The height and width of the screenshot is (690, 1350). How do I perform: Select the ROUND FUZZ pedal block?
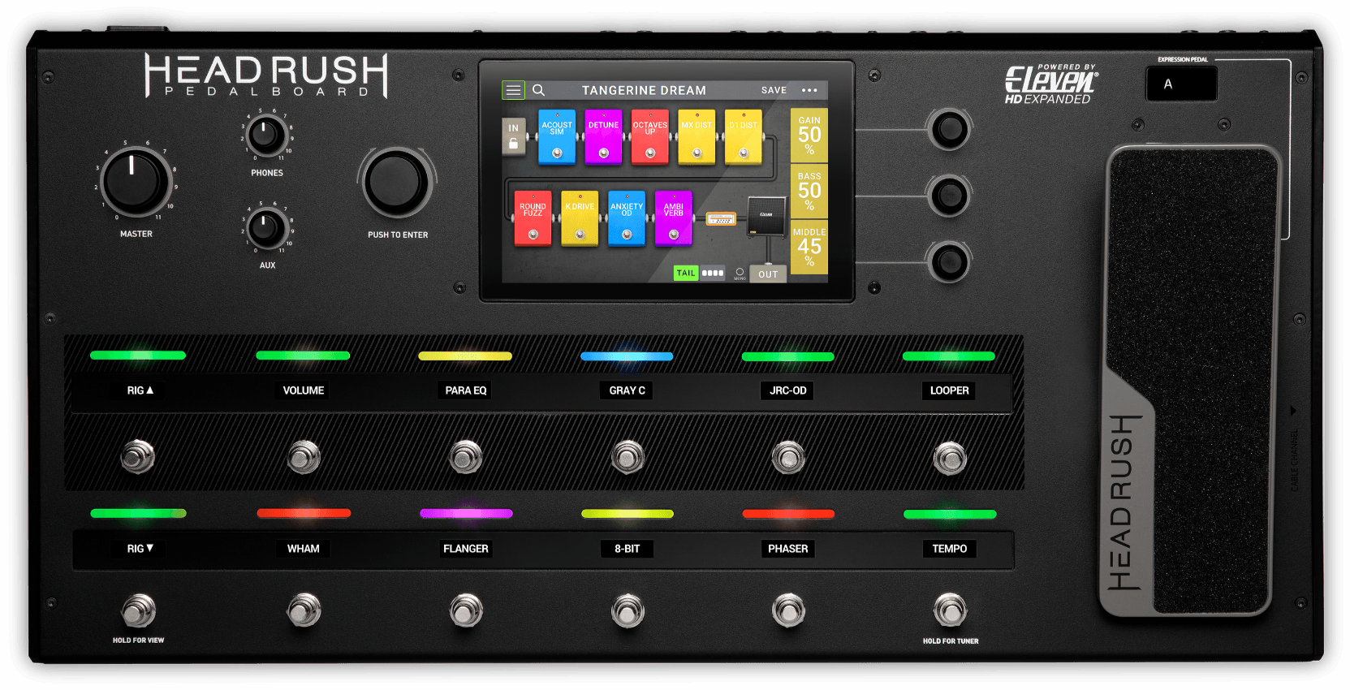point(533,218)
